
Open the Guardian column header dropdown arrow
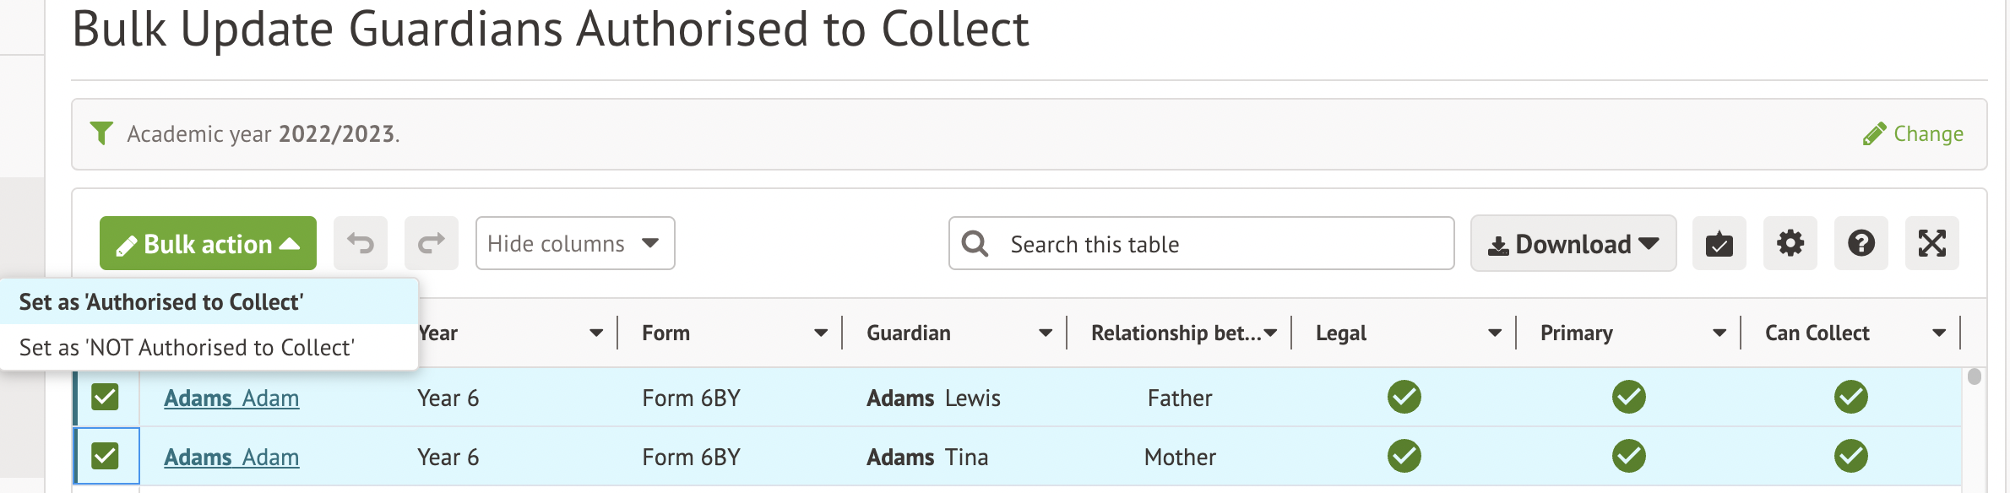[x=1046, y=333]
